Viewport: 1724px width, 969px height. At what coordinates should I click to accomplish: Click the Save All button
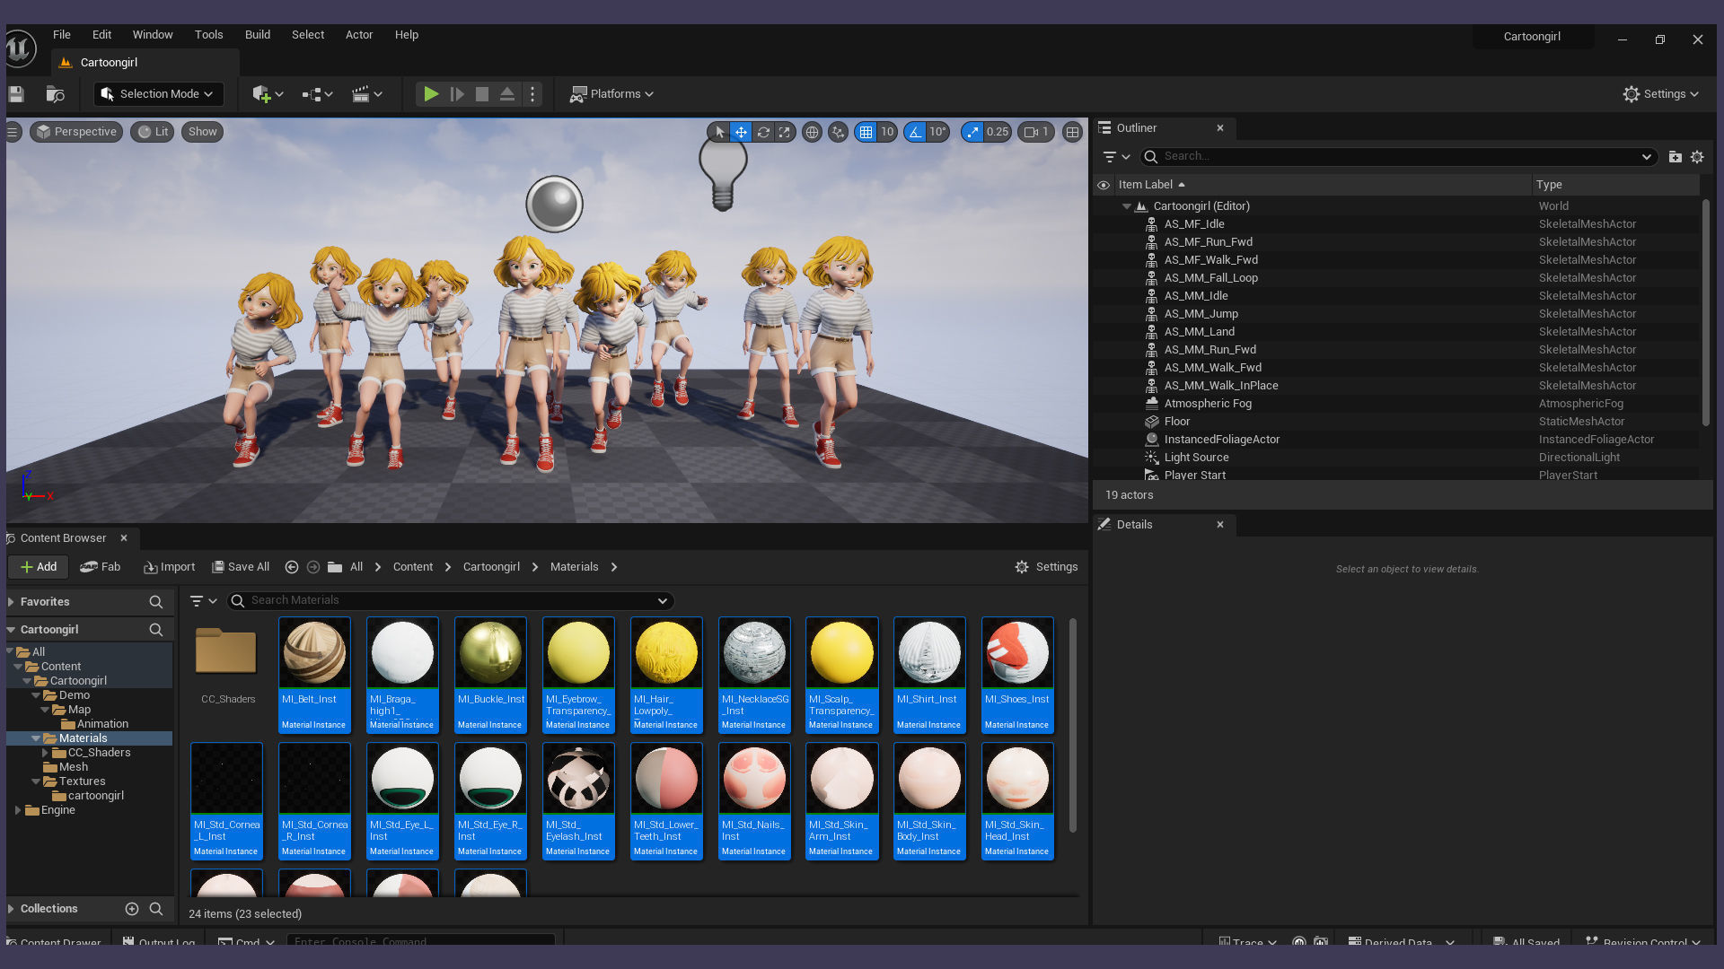click(x=241, y=567)
